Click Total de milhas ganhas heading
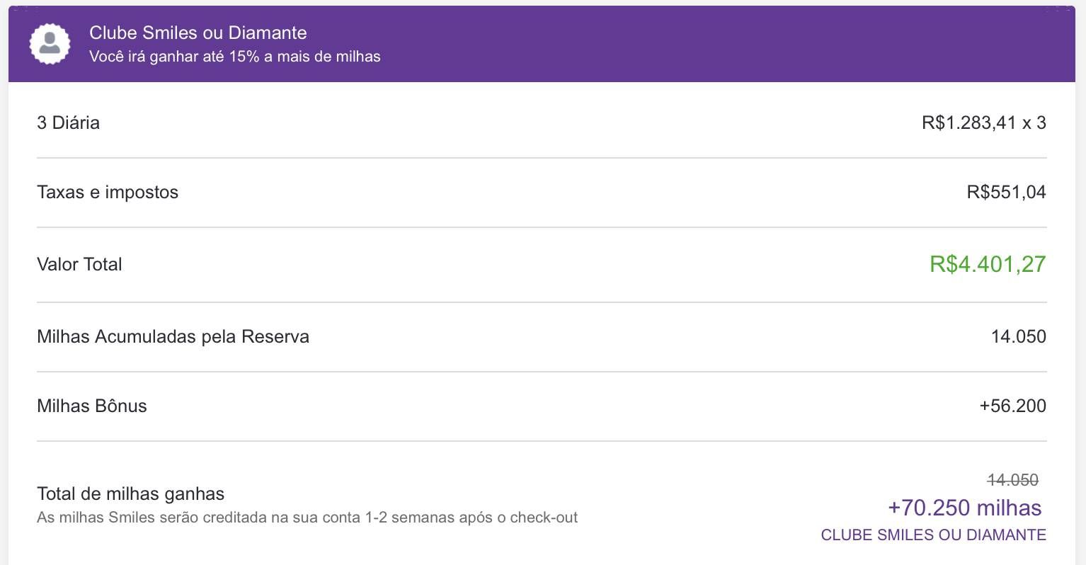The image size is (1086, 565). click(130, 493)
